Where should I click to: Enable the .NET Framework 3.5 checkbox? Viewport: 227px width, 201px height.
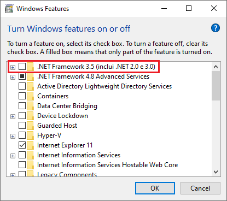pyautogui.click(x=22, y=67)
